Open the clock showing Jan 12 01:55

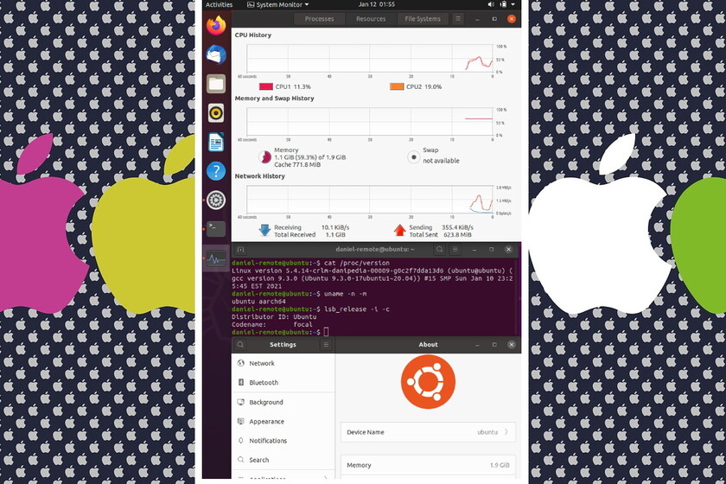[377, 4]
